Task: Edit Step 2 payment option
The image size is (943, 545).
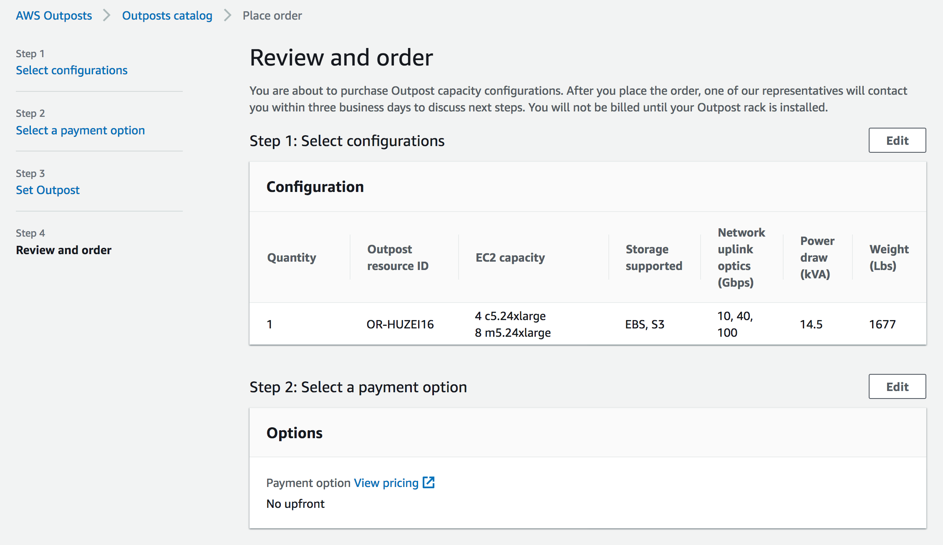Action: point(897,386)
